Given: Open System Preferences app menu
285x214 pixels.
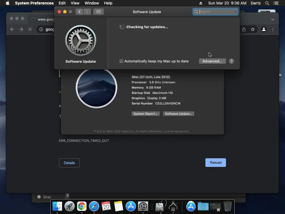Looking at the screenshot, I should [x=34, y=3].
